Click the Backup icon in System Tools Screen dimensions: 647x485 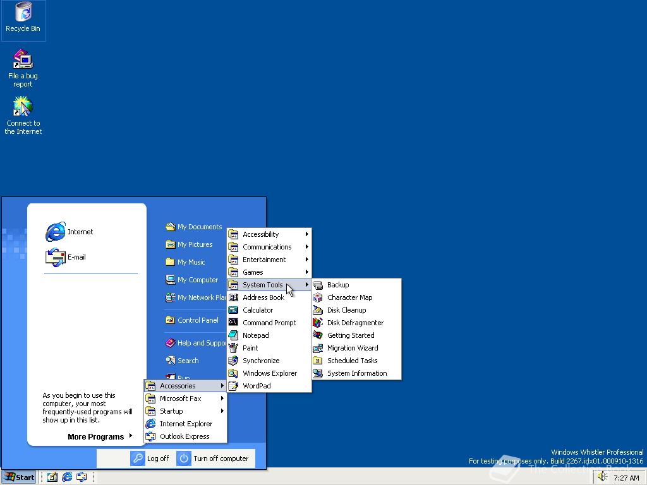pyautogui.click(x=318, y=285)
